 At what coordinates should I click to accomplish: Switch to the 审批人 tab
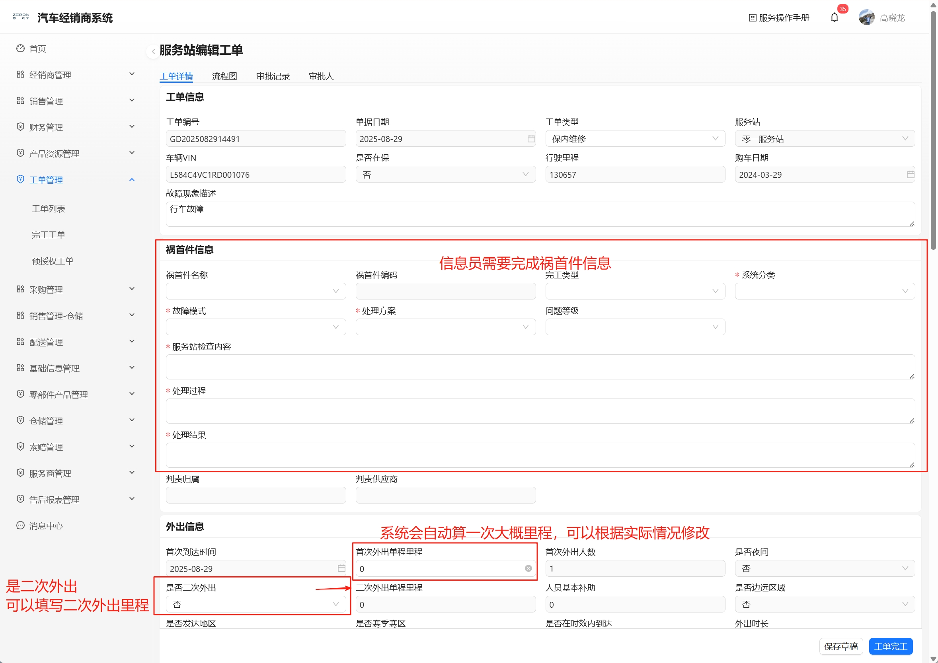tap(321, 76)
